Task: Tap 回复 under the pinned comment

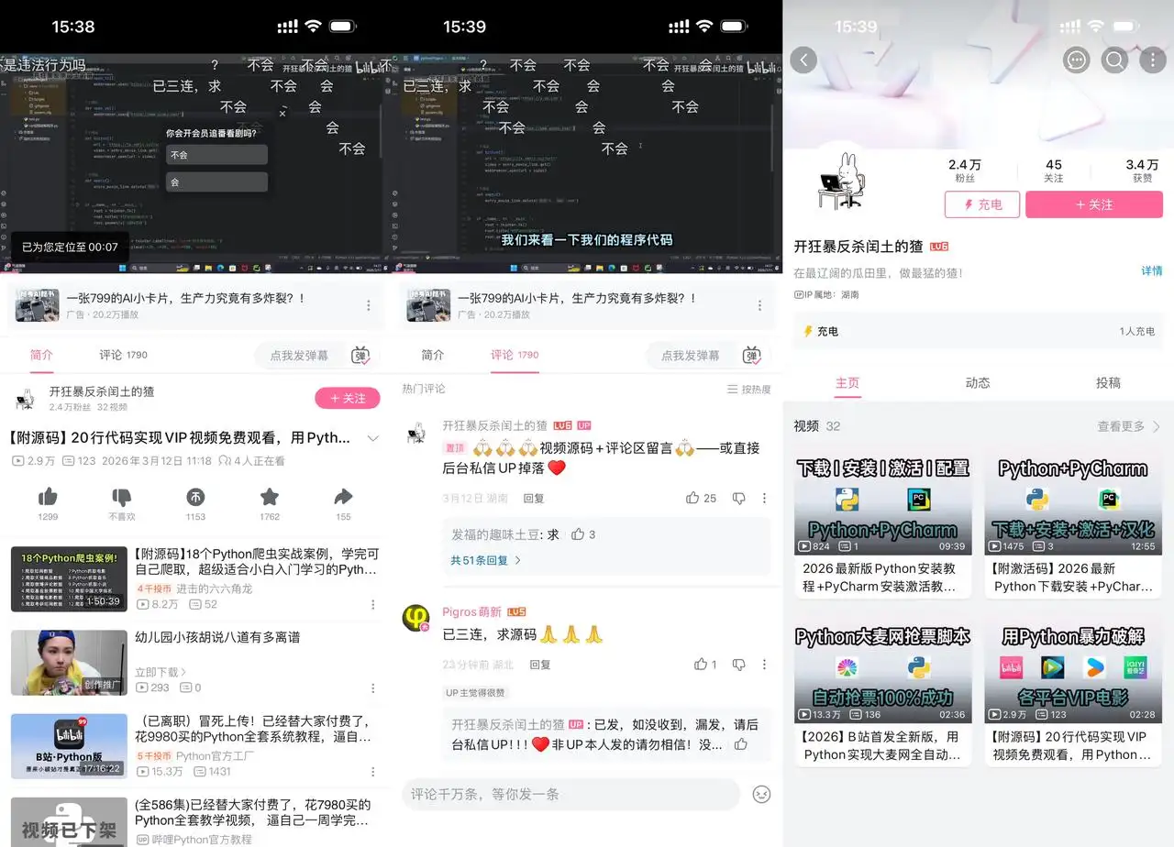Action: tap(534, 499)
